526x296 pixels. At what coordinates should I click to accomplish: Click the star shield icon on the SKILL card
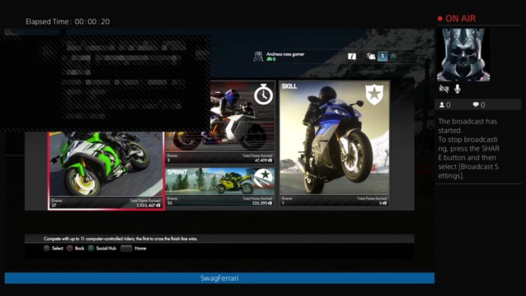374,95
